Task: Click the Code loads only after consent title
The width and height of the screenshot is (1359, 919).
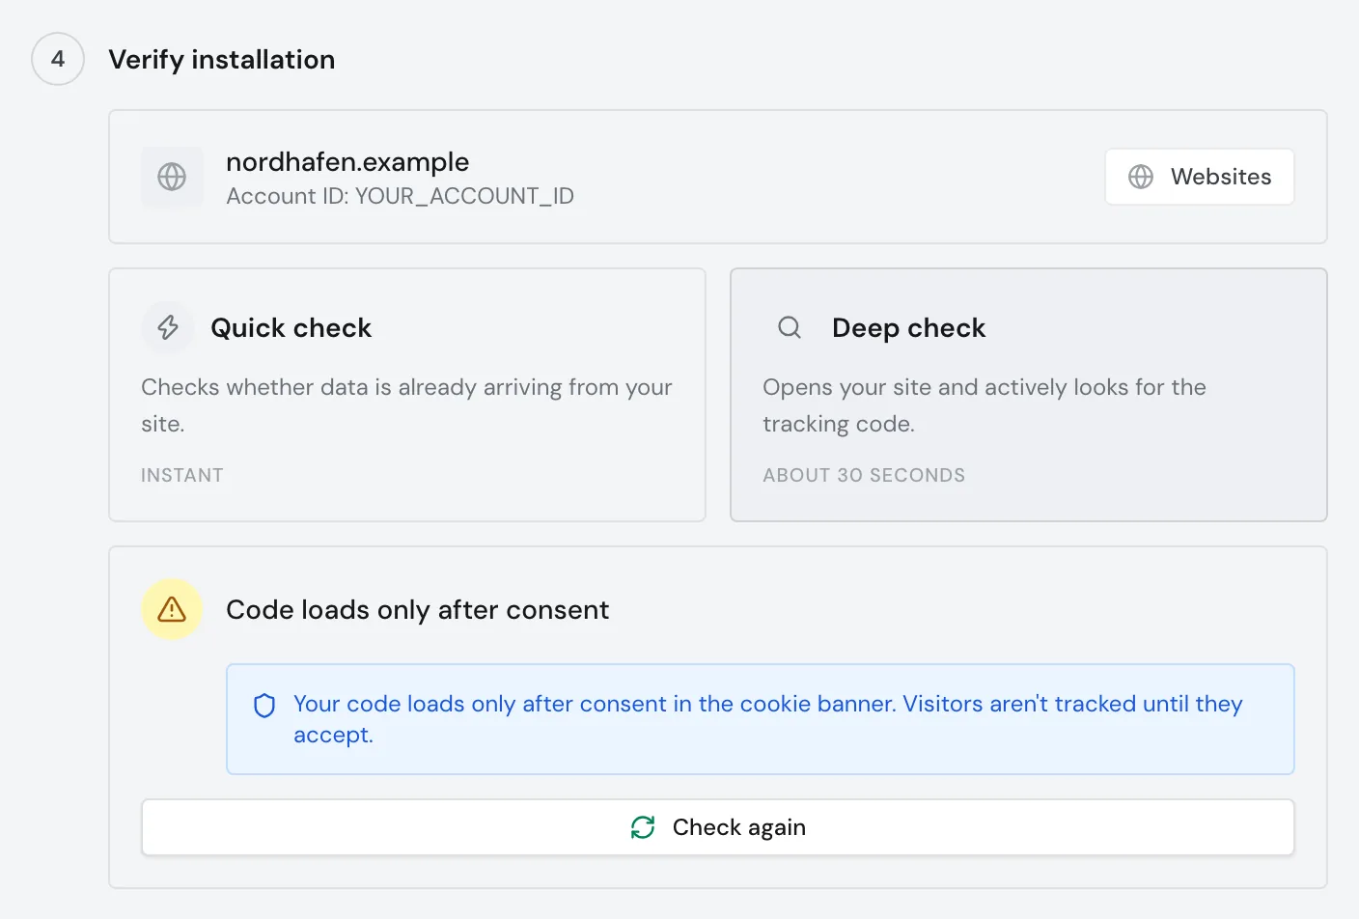Action: (417, 609)
